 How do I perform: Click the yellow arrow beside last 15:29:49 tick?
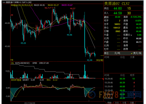click(x=104, y=98)
